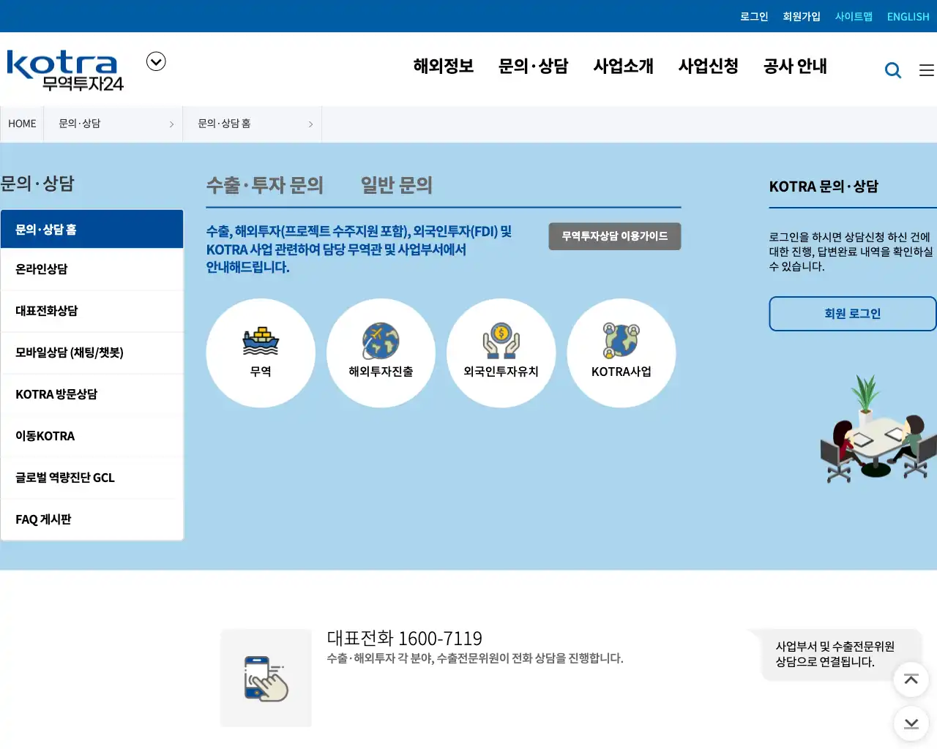
Task: Open the 사업신청 menu item
Action: coord(707,66)
